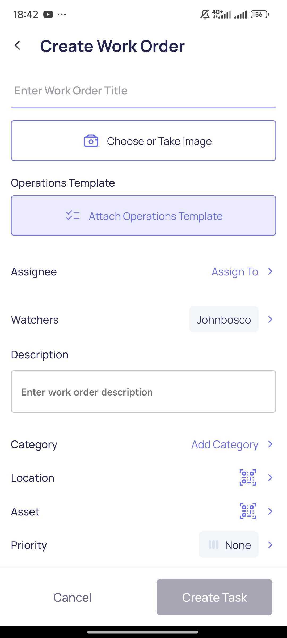
Task: Tap the camera icon in image button
Action: point(91,141)
